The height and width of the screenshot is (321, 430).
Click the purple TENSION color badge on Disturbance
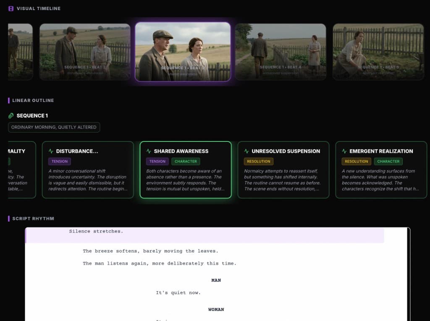[59, 161]
